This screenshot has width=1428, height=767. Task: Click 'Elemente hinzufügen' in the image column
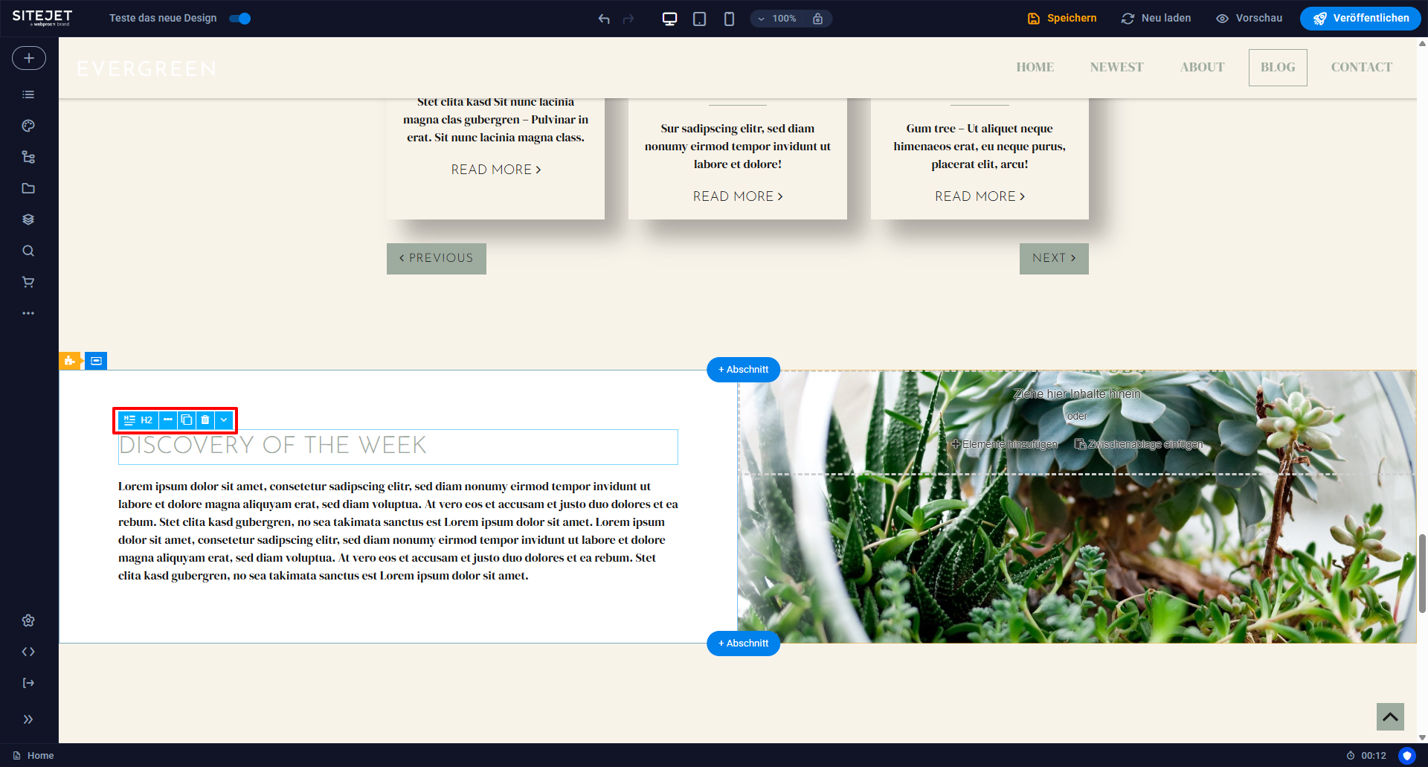pyautogui.click(x=1004, y=444)
